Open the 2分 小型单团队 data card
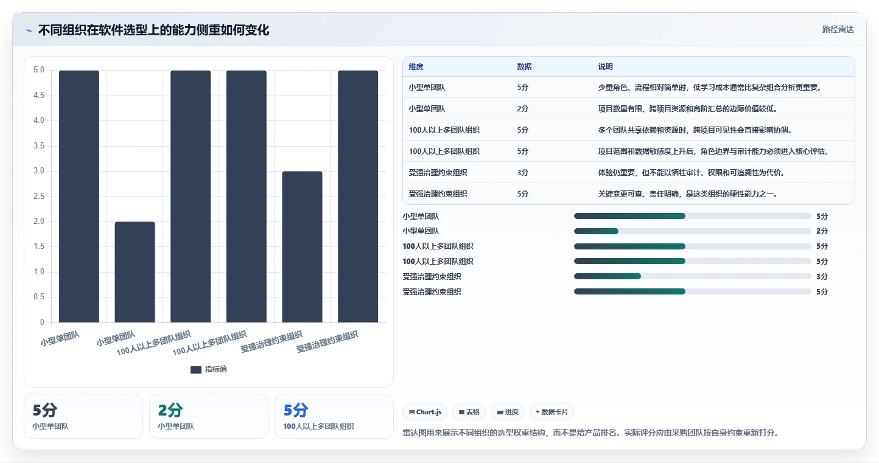The width and height of the screenshot is (879, 463). 209,416
